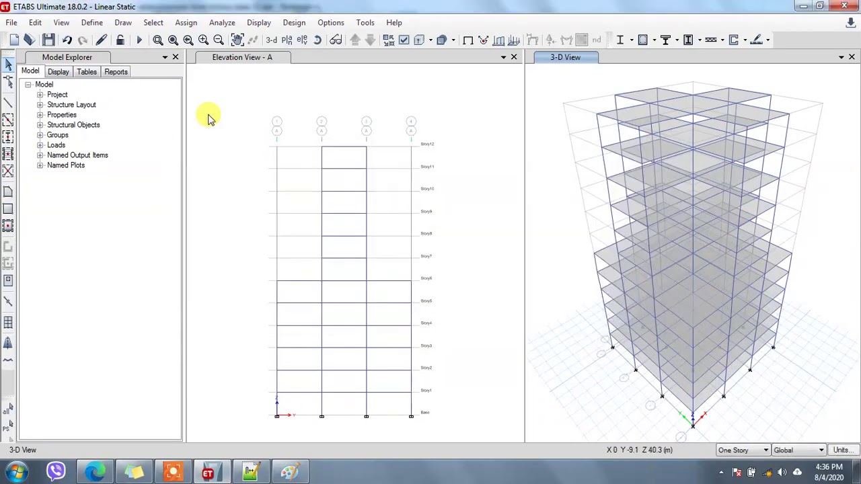Expand the Groups tree node
Viewport: 861px width, 484px height.
(40, 135)
